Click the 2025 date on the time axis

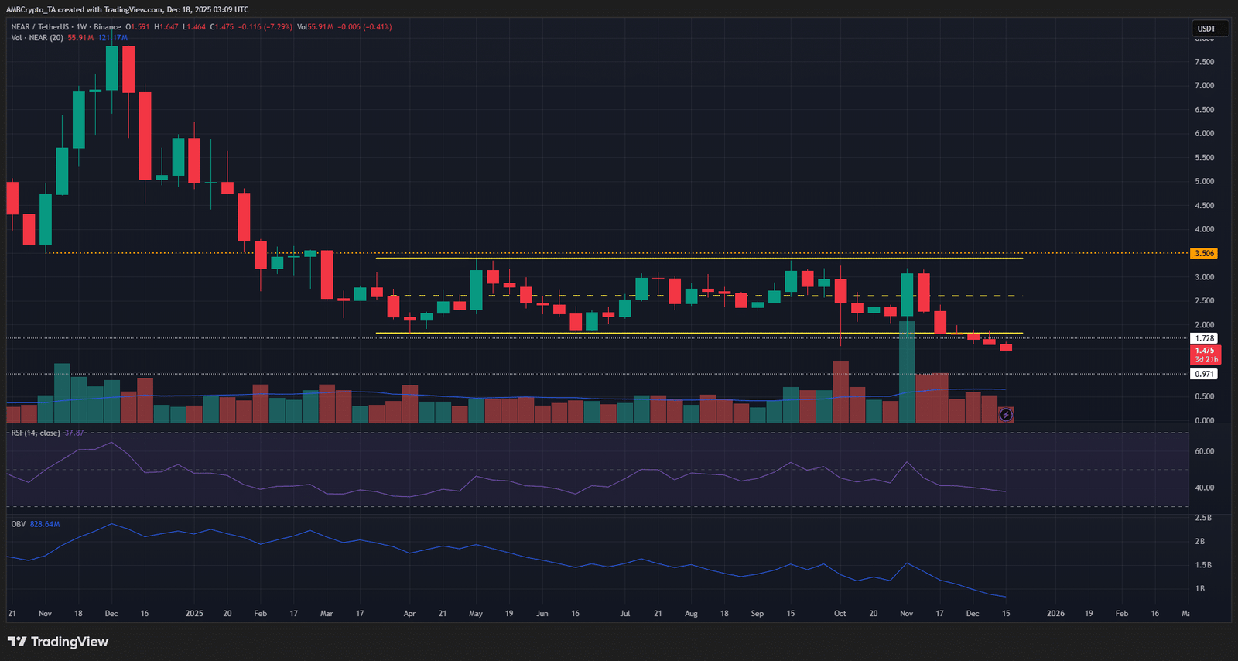[x=194, y=614]
